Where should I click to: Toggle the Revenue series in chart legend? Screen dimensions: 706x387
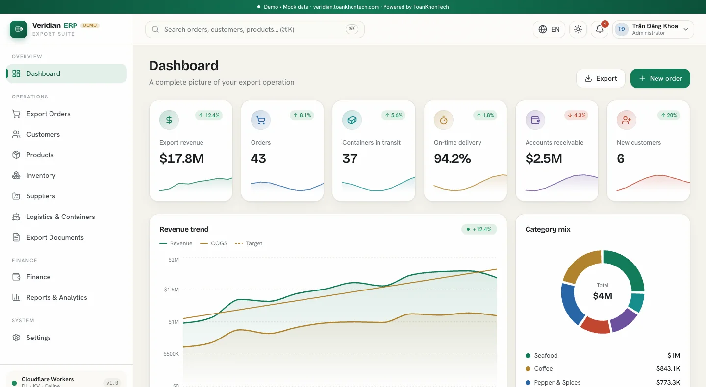[x=176, y=243]
